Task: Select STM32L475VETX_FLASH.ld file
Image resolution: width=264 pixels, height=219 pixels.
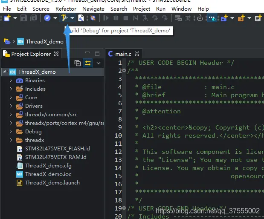Action: tap(58, 149)
